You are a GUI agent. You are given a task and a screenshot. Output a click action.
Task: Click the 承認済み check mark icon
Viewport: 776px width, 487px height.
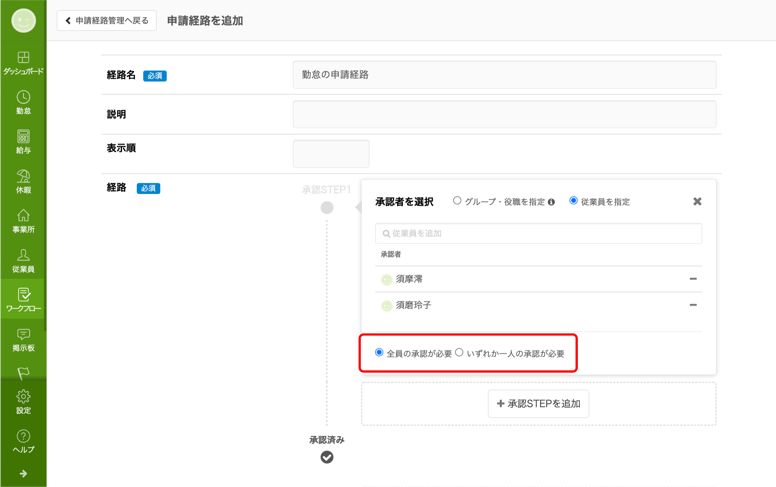coord(327,457)
